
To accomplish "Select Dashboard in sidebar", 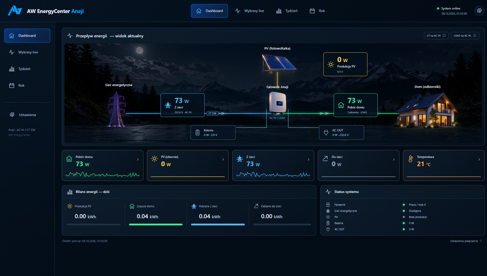I will 27,36.
